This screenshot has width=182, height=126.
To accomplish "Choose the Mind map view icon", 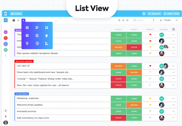I will click(37, 44).
